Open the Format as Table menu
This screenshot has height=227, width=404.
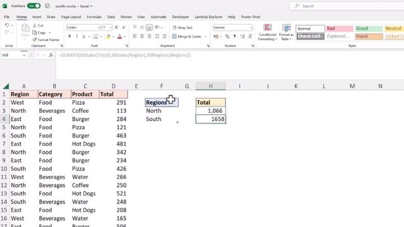point(286,32)
